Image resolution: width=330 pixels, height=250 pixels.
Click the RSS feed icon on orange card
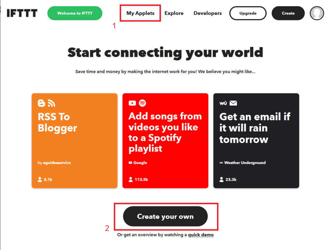(x=51, y=103)
